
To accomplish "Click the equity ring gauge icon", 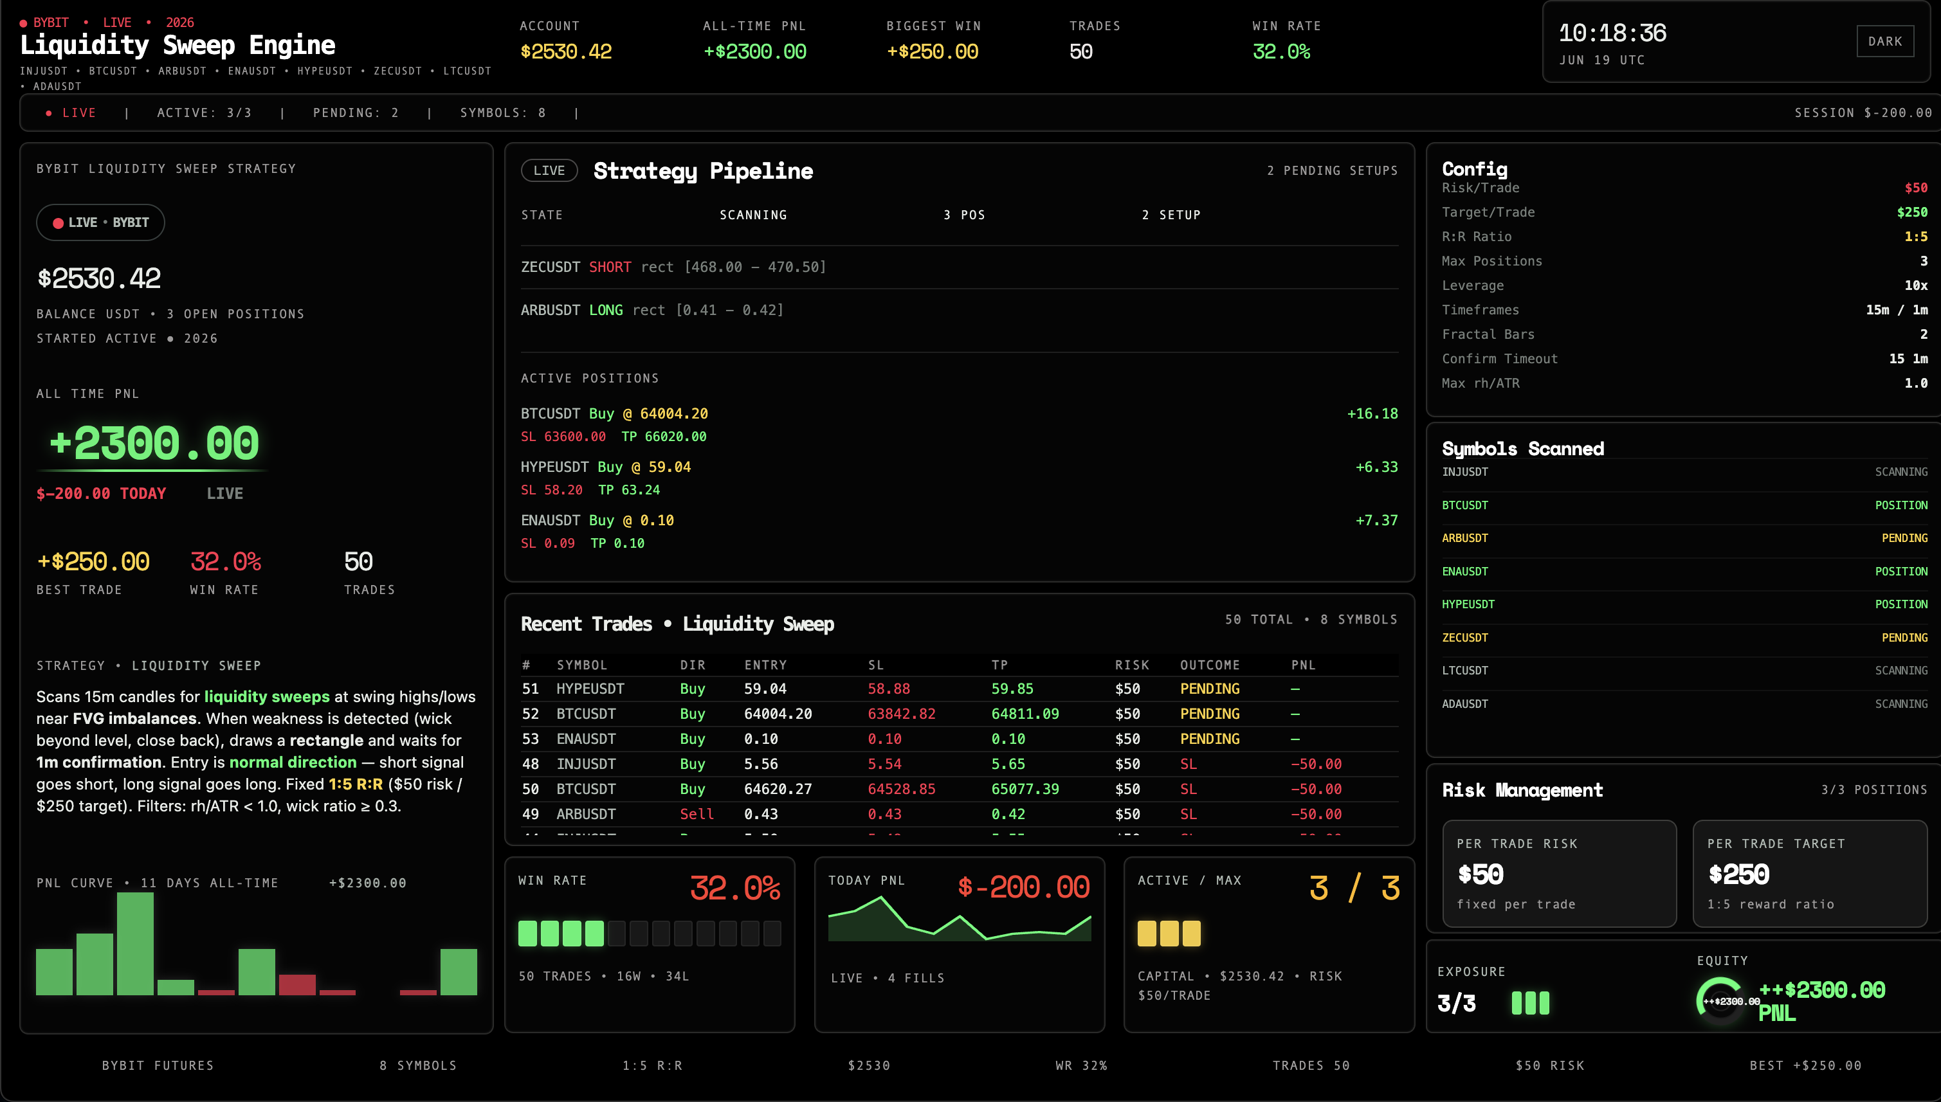I will 1720,1000.
